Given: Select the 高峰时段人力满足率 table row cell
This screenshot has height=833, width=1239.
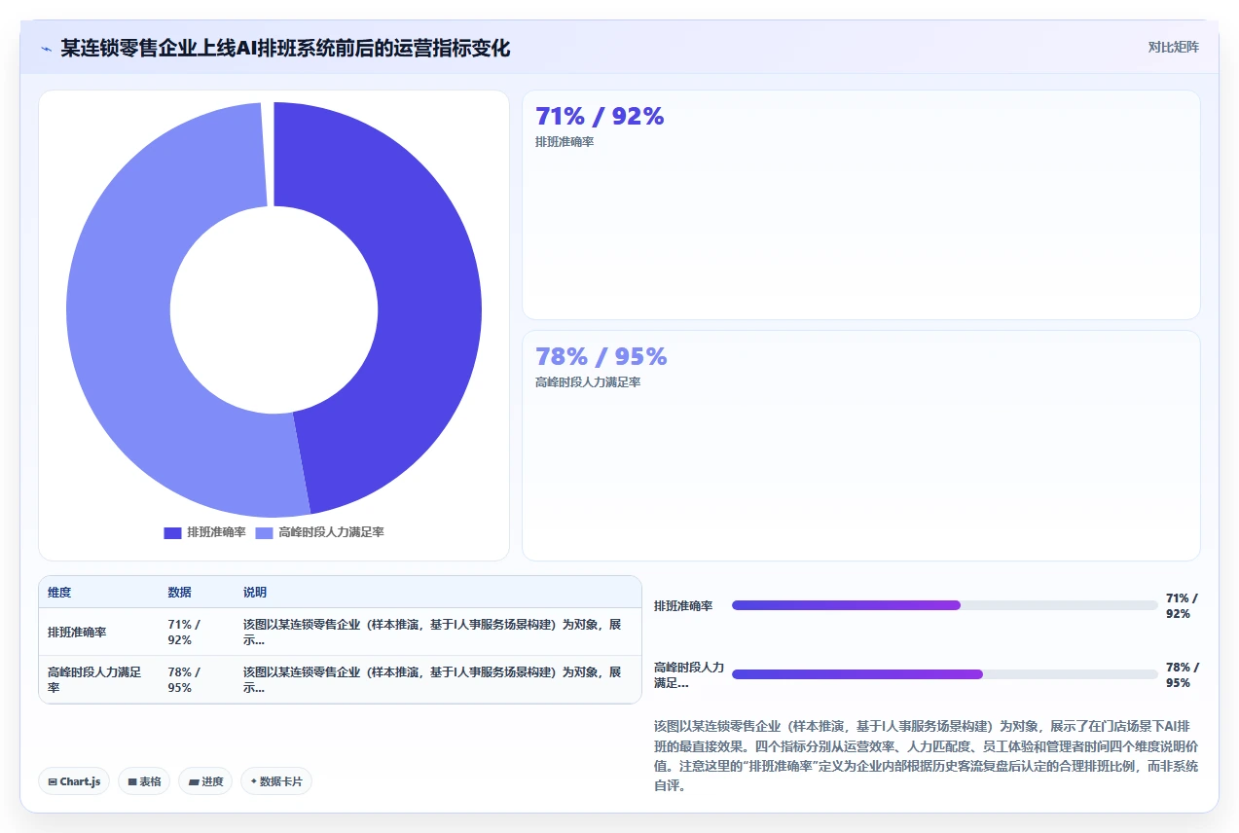Looking at the screenshot, I should click(99, 679).
